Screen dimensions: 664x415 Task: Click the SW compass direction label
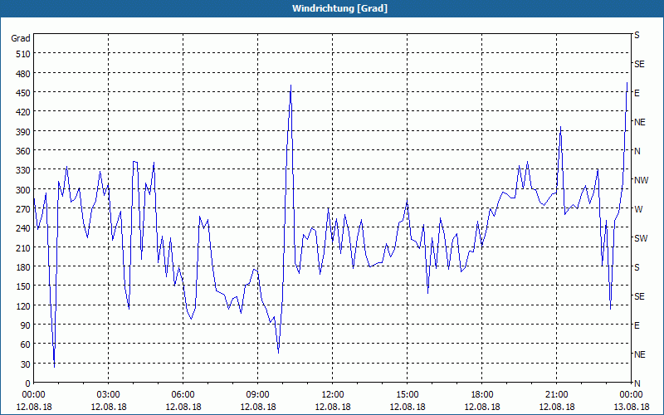[640, 238]
